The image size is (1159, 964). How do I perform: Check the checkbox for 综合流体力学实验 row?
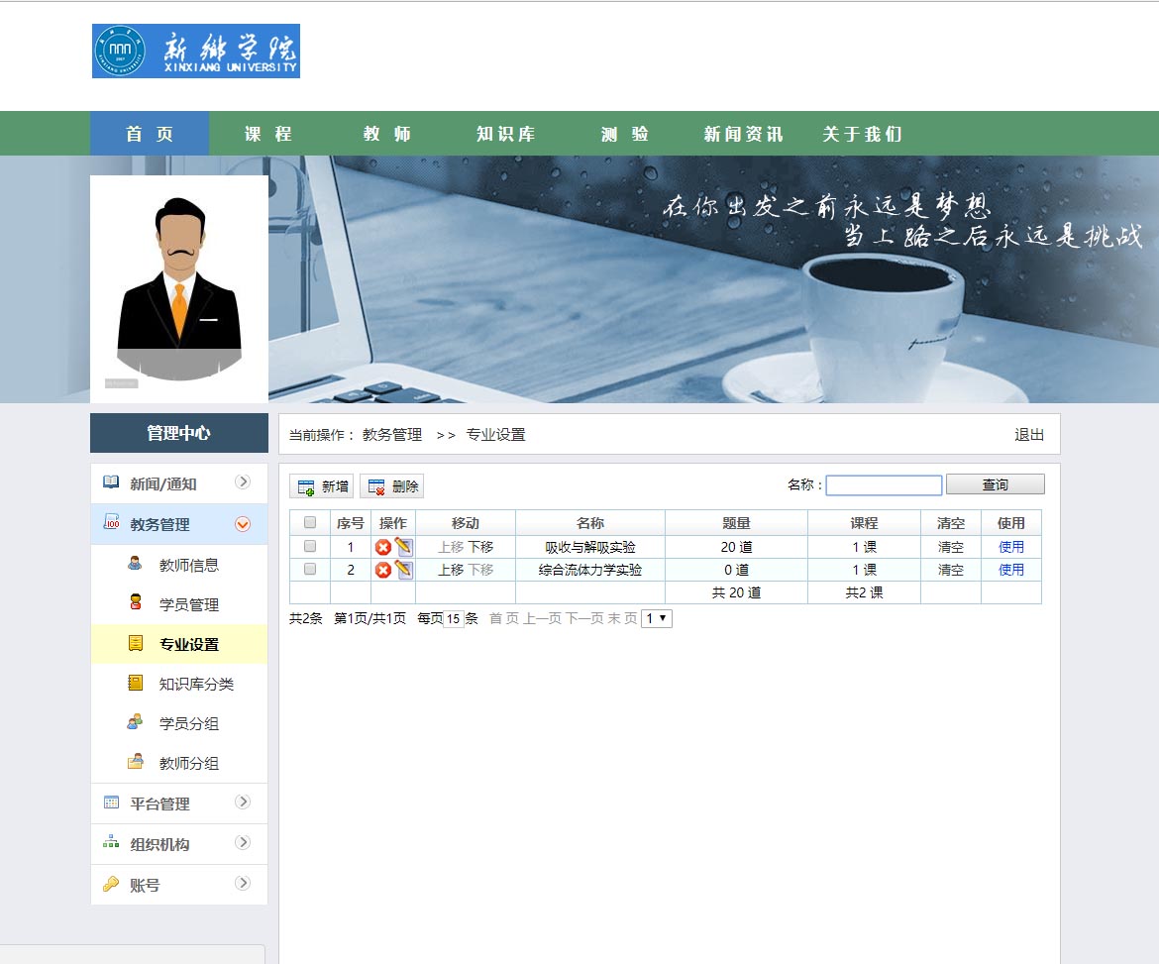(x=310, y=570)
